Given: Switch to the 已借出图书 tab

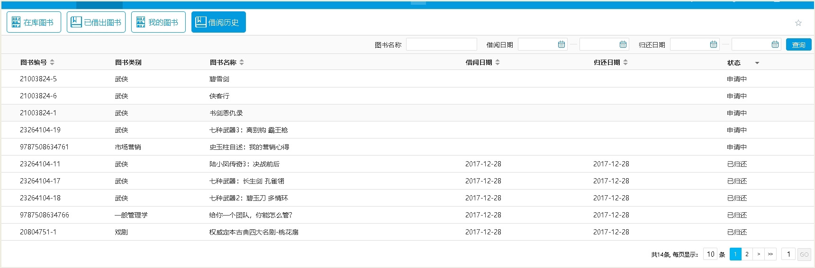Looking at the screenshot, I should click(x=96, y=22).
